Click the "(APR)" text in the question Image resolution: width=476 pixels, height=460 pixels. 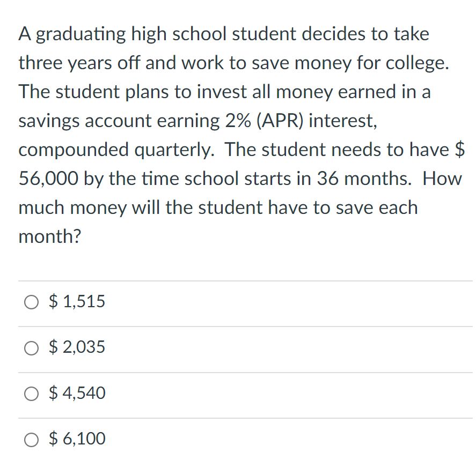pyautogui.click(x=279, y=121)
